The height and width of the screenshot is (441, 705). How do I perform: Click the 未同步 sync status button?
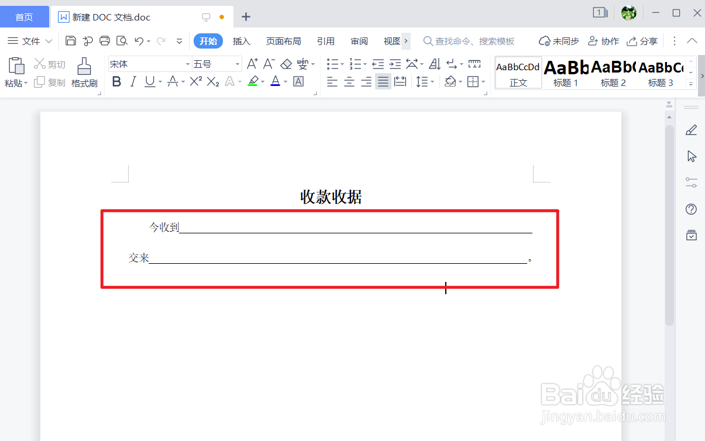tap(559, 41)
